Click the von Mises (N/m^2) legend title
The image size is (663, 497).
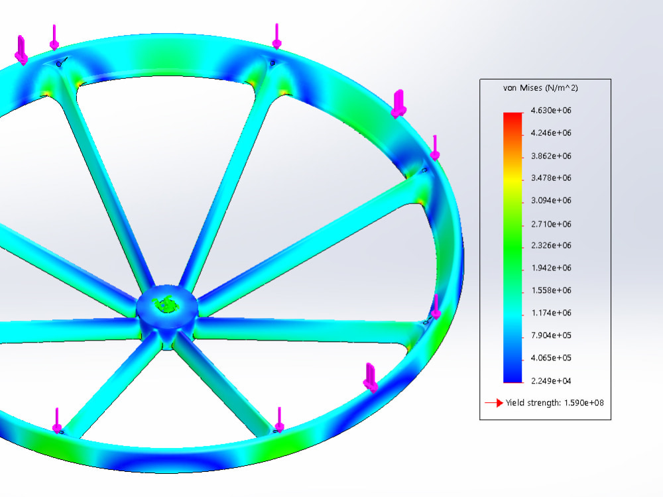(x=540, y=88)
